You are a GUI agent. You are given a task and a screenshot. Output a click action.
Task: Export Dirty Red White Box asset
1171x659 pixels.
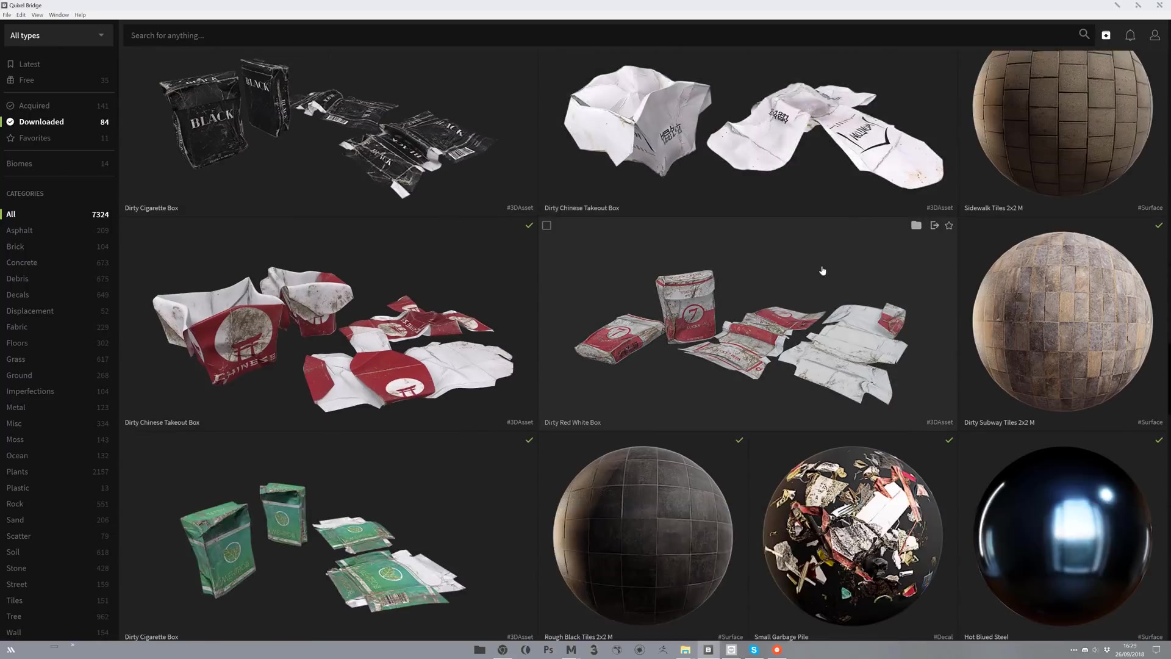point(934,225)
